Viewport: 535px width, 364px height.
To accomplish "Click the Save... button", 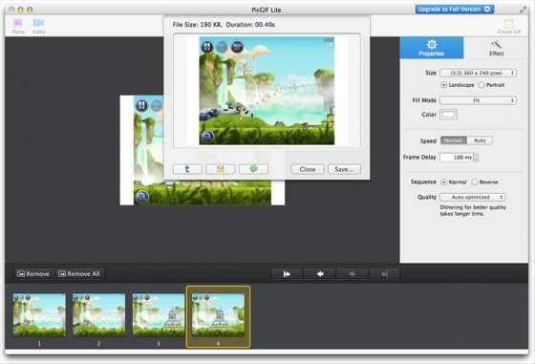I will pyautogui.click(x=344, y=169).
